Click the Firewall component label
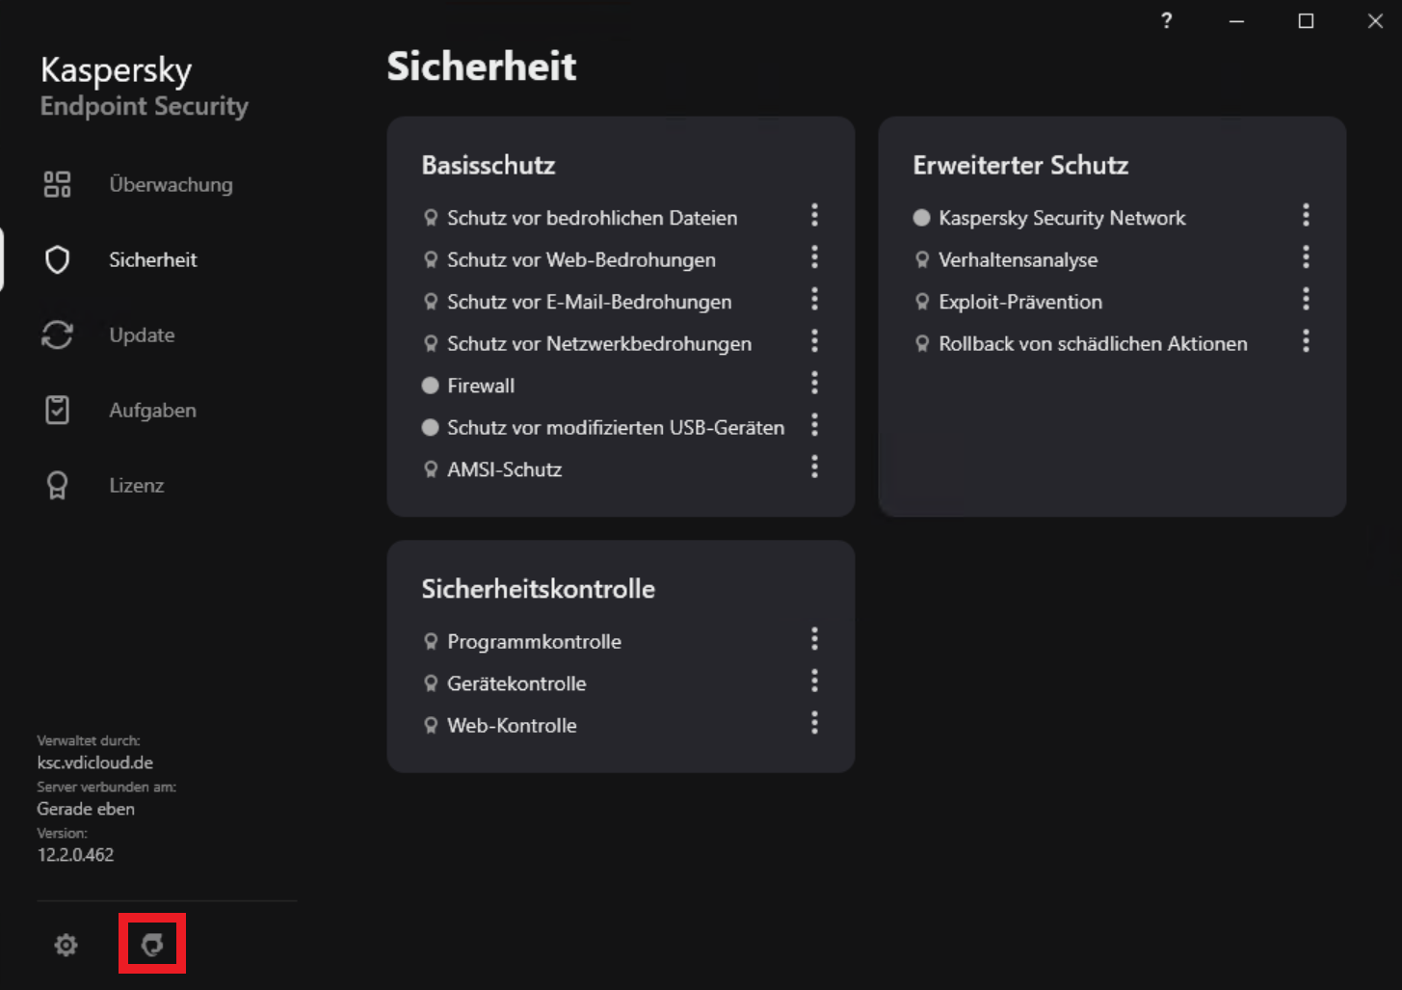Viewport: 1402px width, 990px height. tap(481, 386)
